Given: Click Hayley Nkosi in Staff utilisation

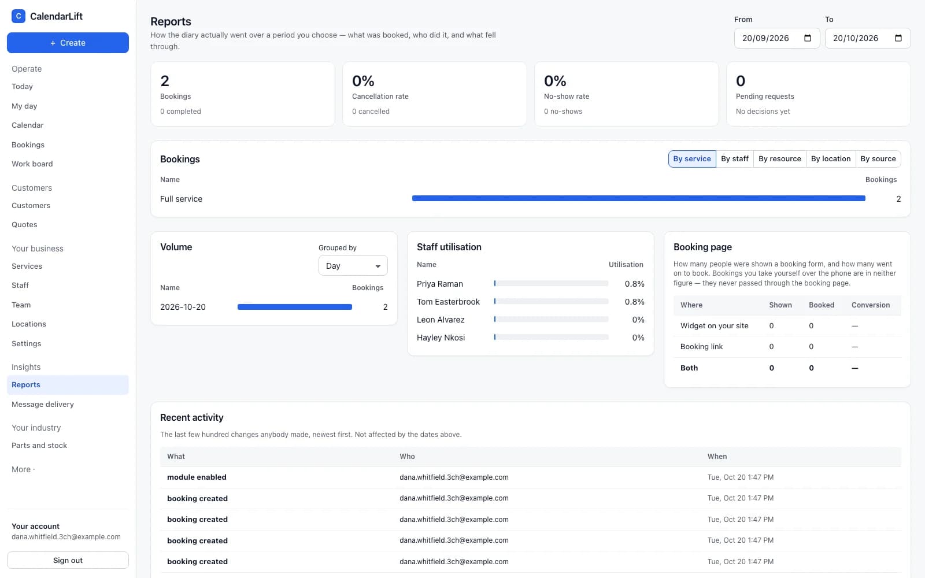Looking at the screenshot, I should click(441, 338).
